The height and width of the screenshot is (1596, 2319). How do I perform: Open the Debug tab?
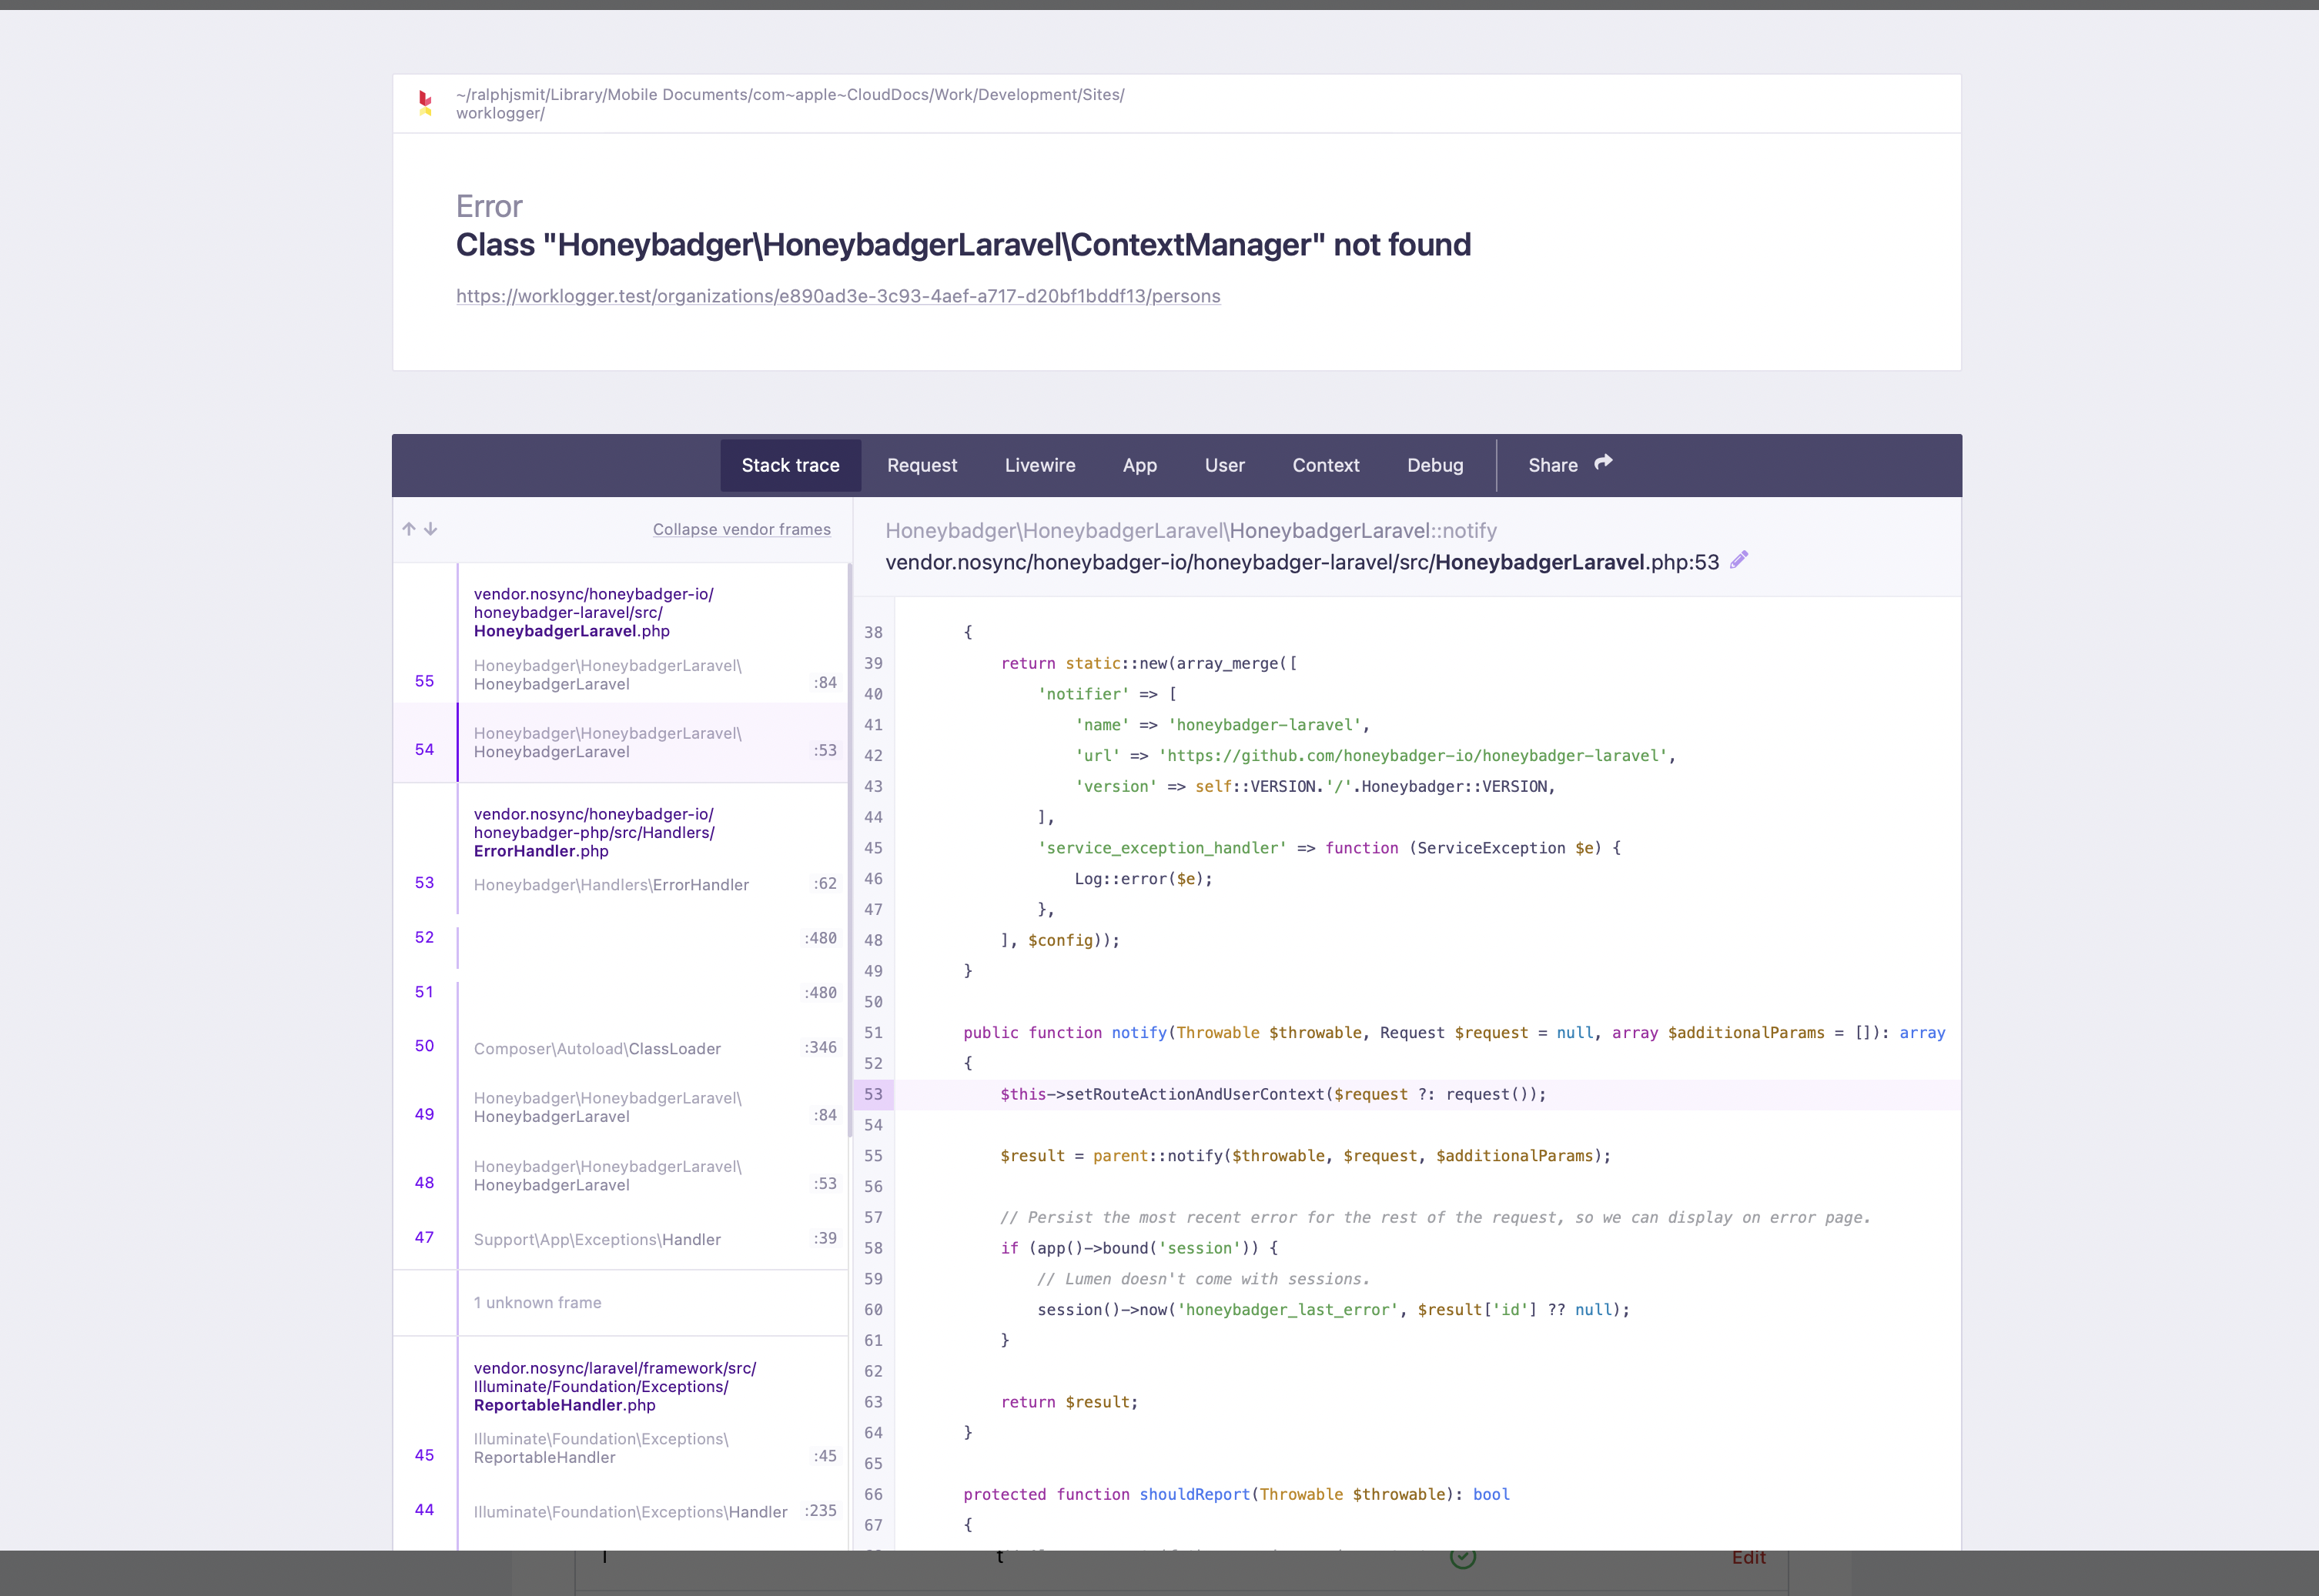point(1434,465)
